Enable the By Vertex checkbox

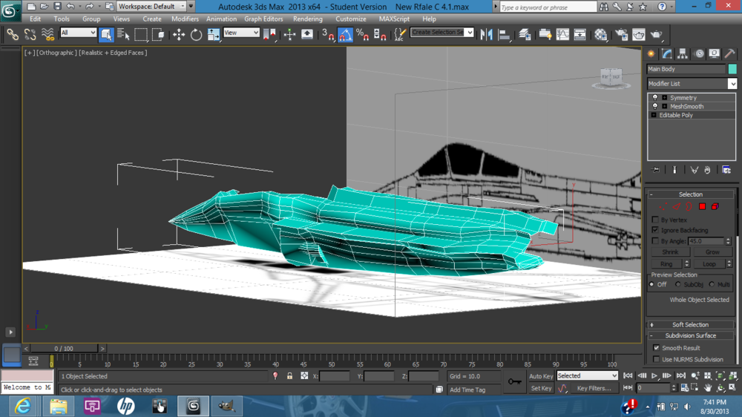(655, 220)
